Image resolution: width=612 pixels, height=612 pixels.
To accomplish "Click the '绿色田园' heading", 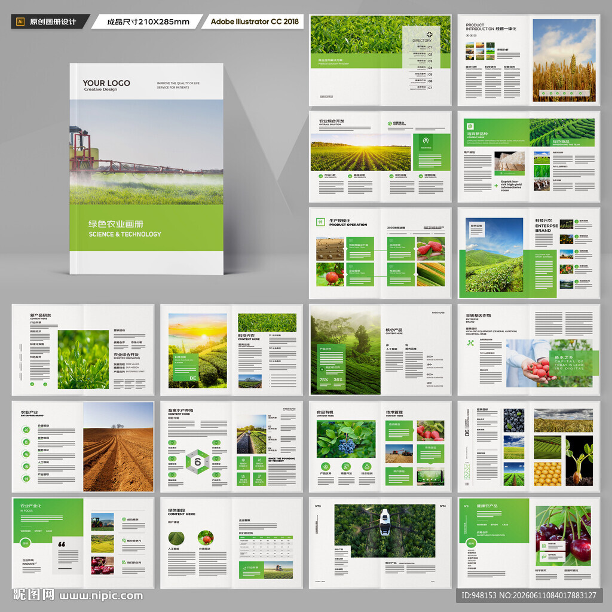I will pyautogui.click(x=176, y=510).
